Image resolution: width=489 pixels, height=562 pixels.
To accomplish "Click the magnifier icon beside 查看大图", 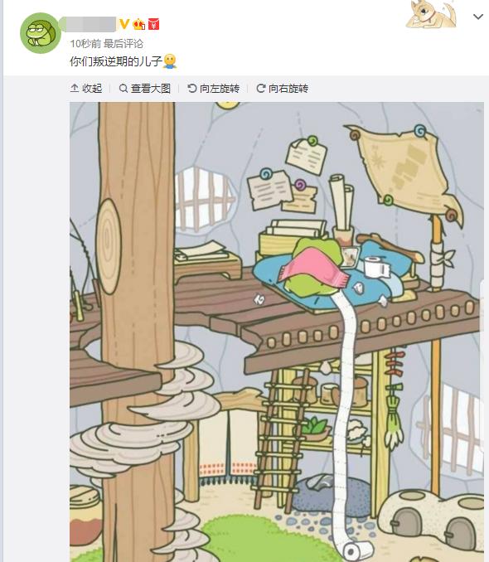I will coord(123,88).
